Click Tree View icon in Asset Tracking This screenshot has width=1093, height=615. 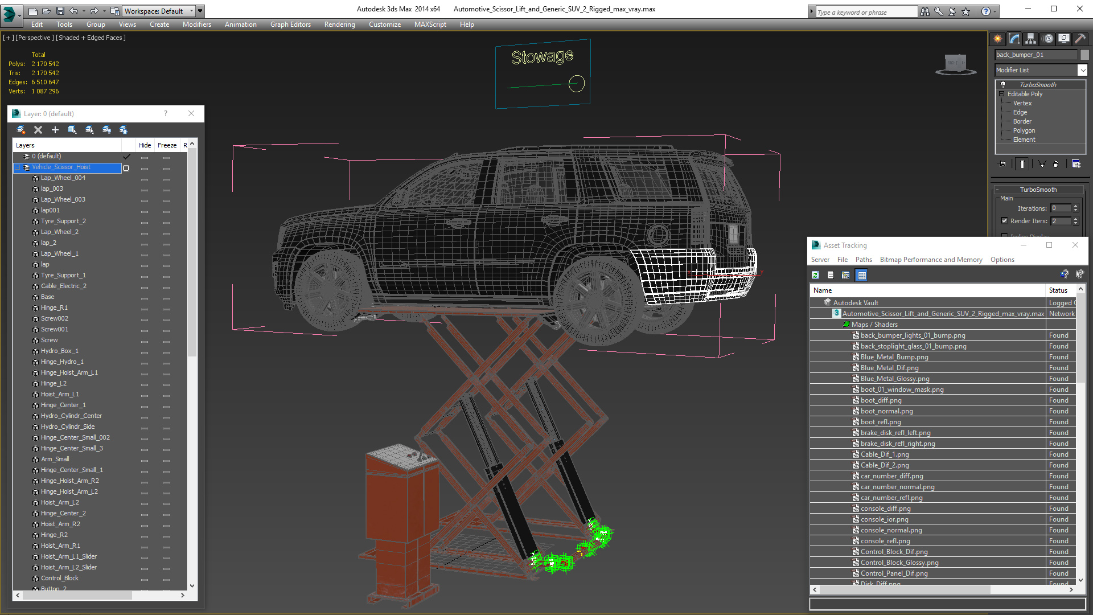pyautogui.click(x=846, y=275)
